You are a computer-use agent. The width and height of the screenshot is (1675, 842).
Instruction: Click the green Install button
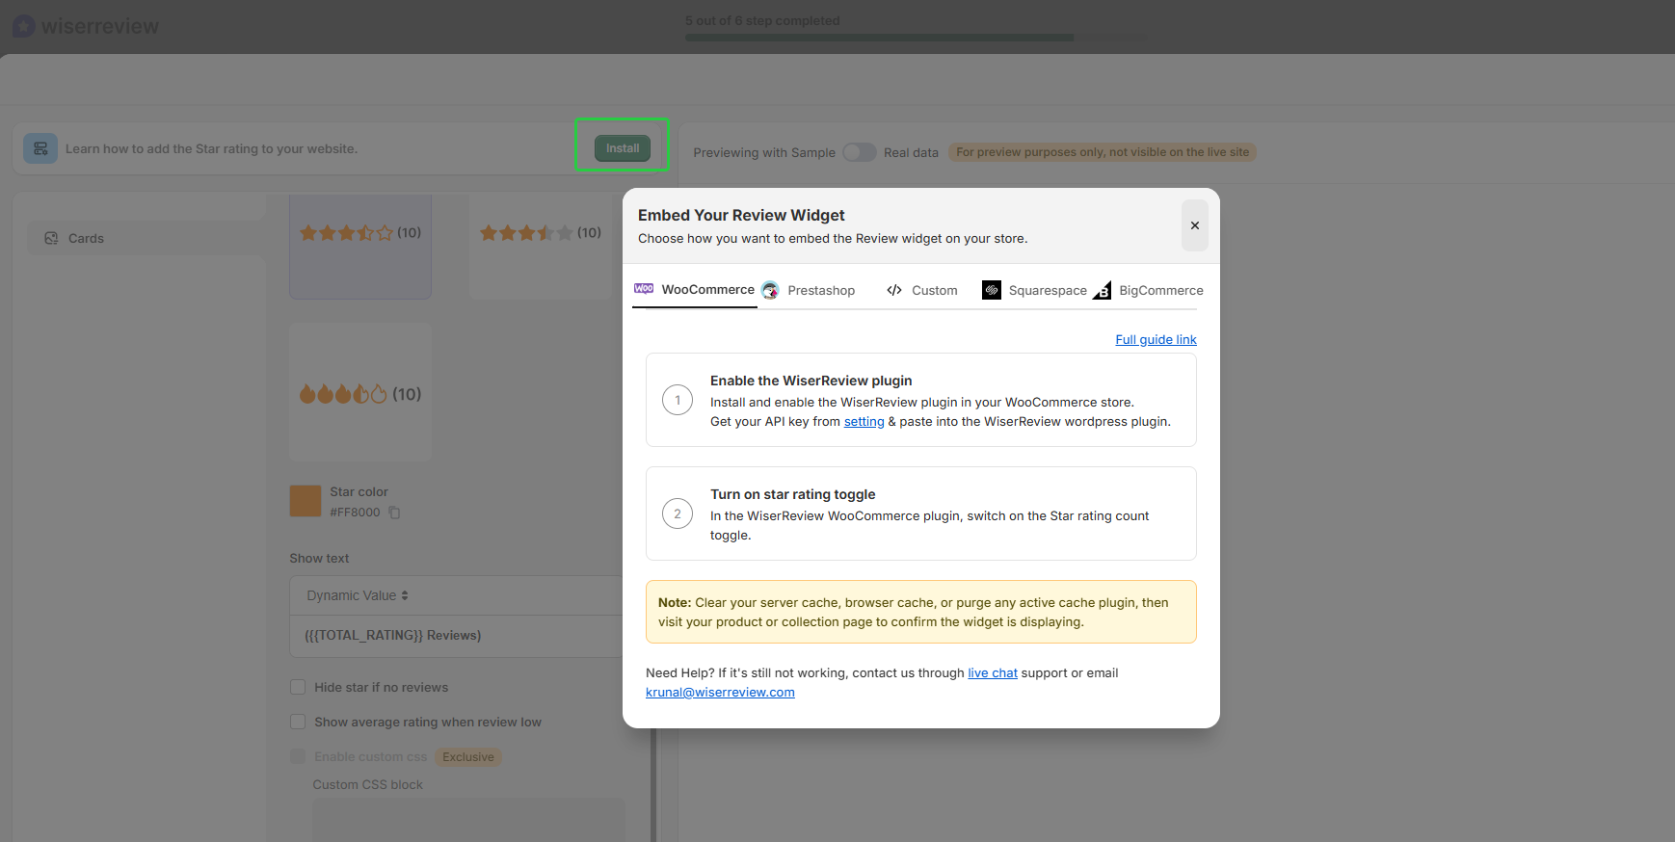pos(622,148)
